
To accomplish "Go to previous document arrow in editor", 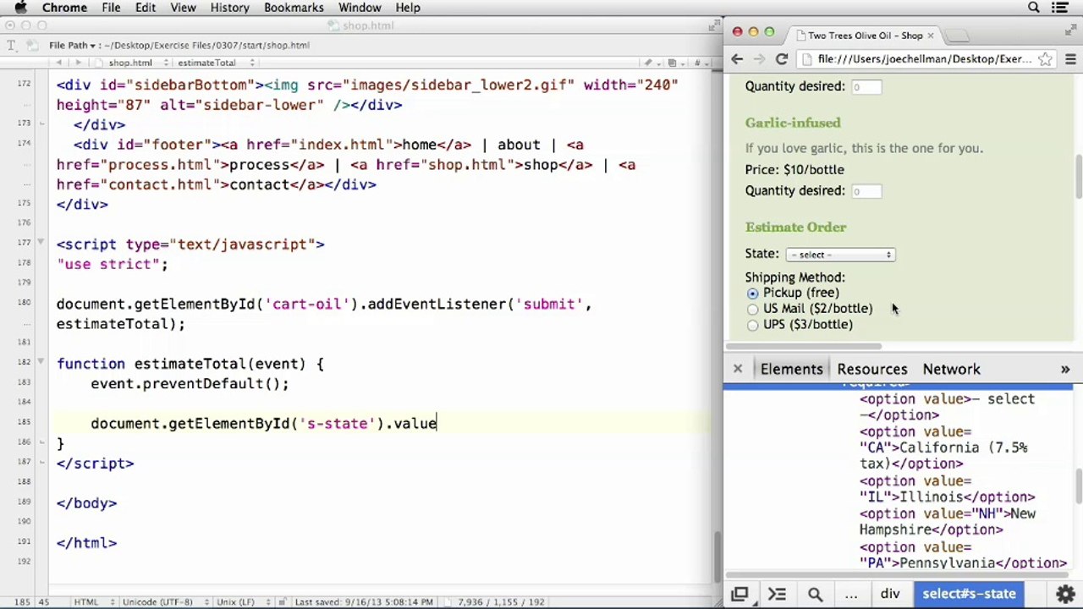I will pyautogui.click(x=58, y=63).
